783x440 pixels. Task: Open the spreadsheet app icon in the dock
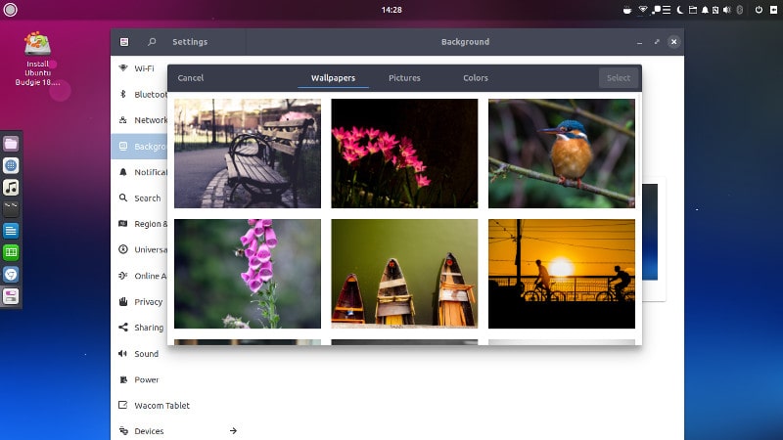pos(11,252)
